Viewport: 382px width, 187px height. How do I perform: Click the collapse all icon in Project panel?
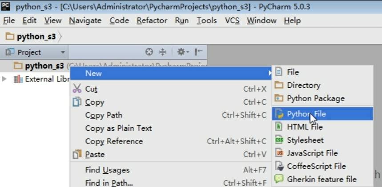pyautogui.click(x=162, y=52)
